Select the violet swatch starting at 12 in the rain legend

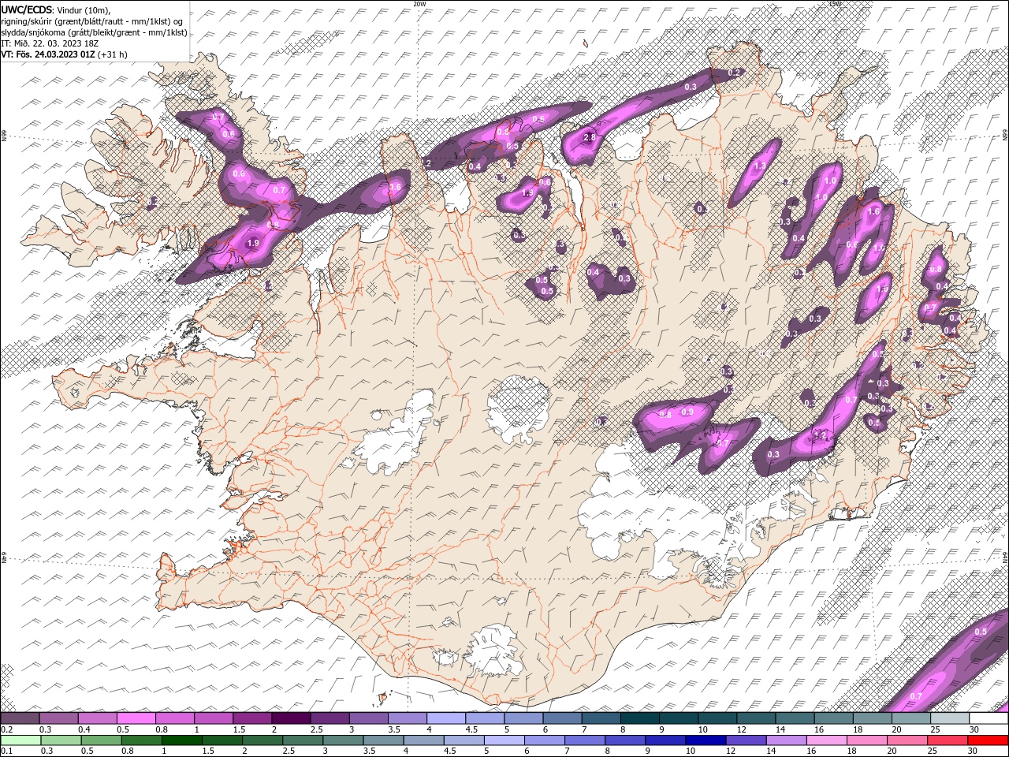pyautogui.click(x=746, y=740)
